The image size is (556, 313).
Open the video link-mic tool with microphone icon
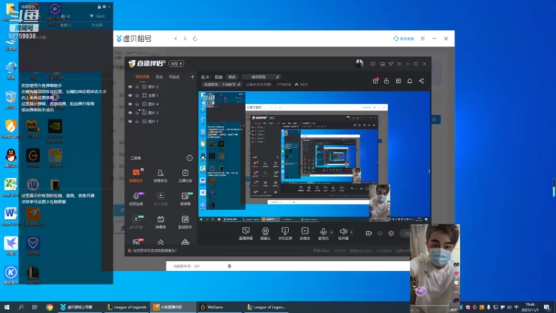(x=136, y=199)
